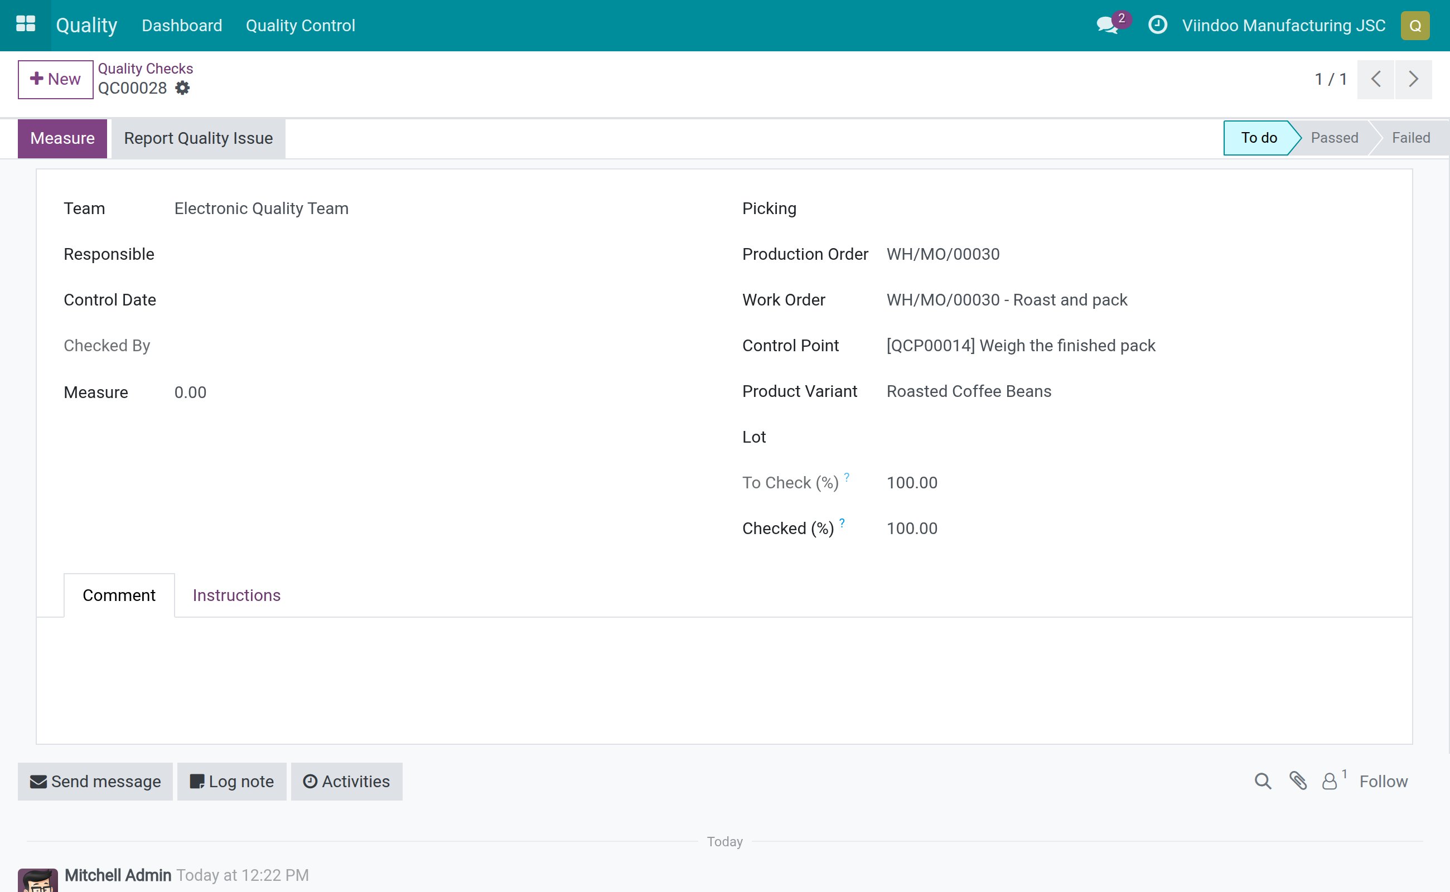Switch company Viindoo Manufacturing JSC

pyautogui.click(x=1283, y=26)
